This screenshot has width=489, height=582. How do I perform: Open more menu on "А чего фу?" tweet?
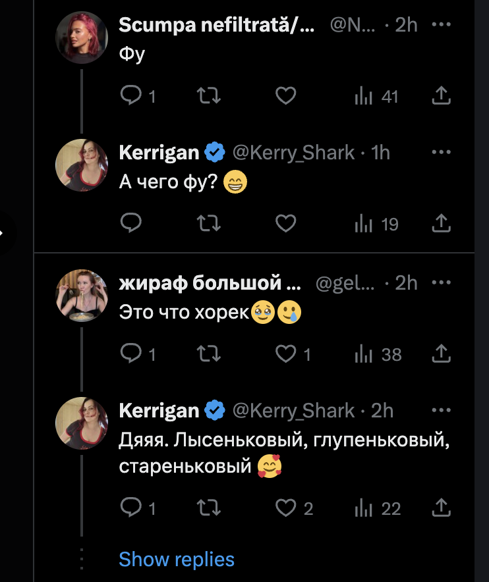coord(441,153)
